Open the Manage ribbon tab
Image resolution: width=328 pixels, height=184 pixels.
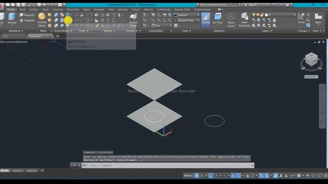[123, 10]
